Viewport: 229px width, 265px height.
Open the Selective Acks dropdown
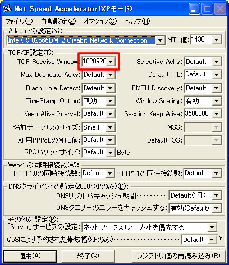pos(216,62)
